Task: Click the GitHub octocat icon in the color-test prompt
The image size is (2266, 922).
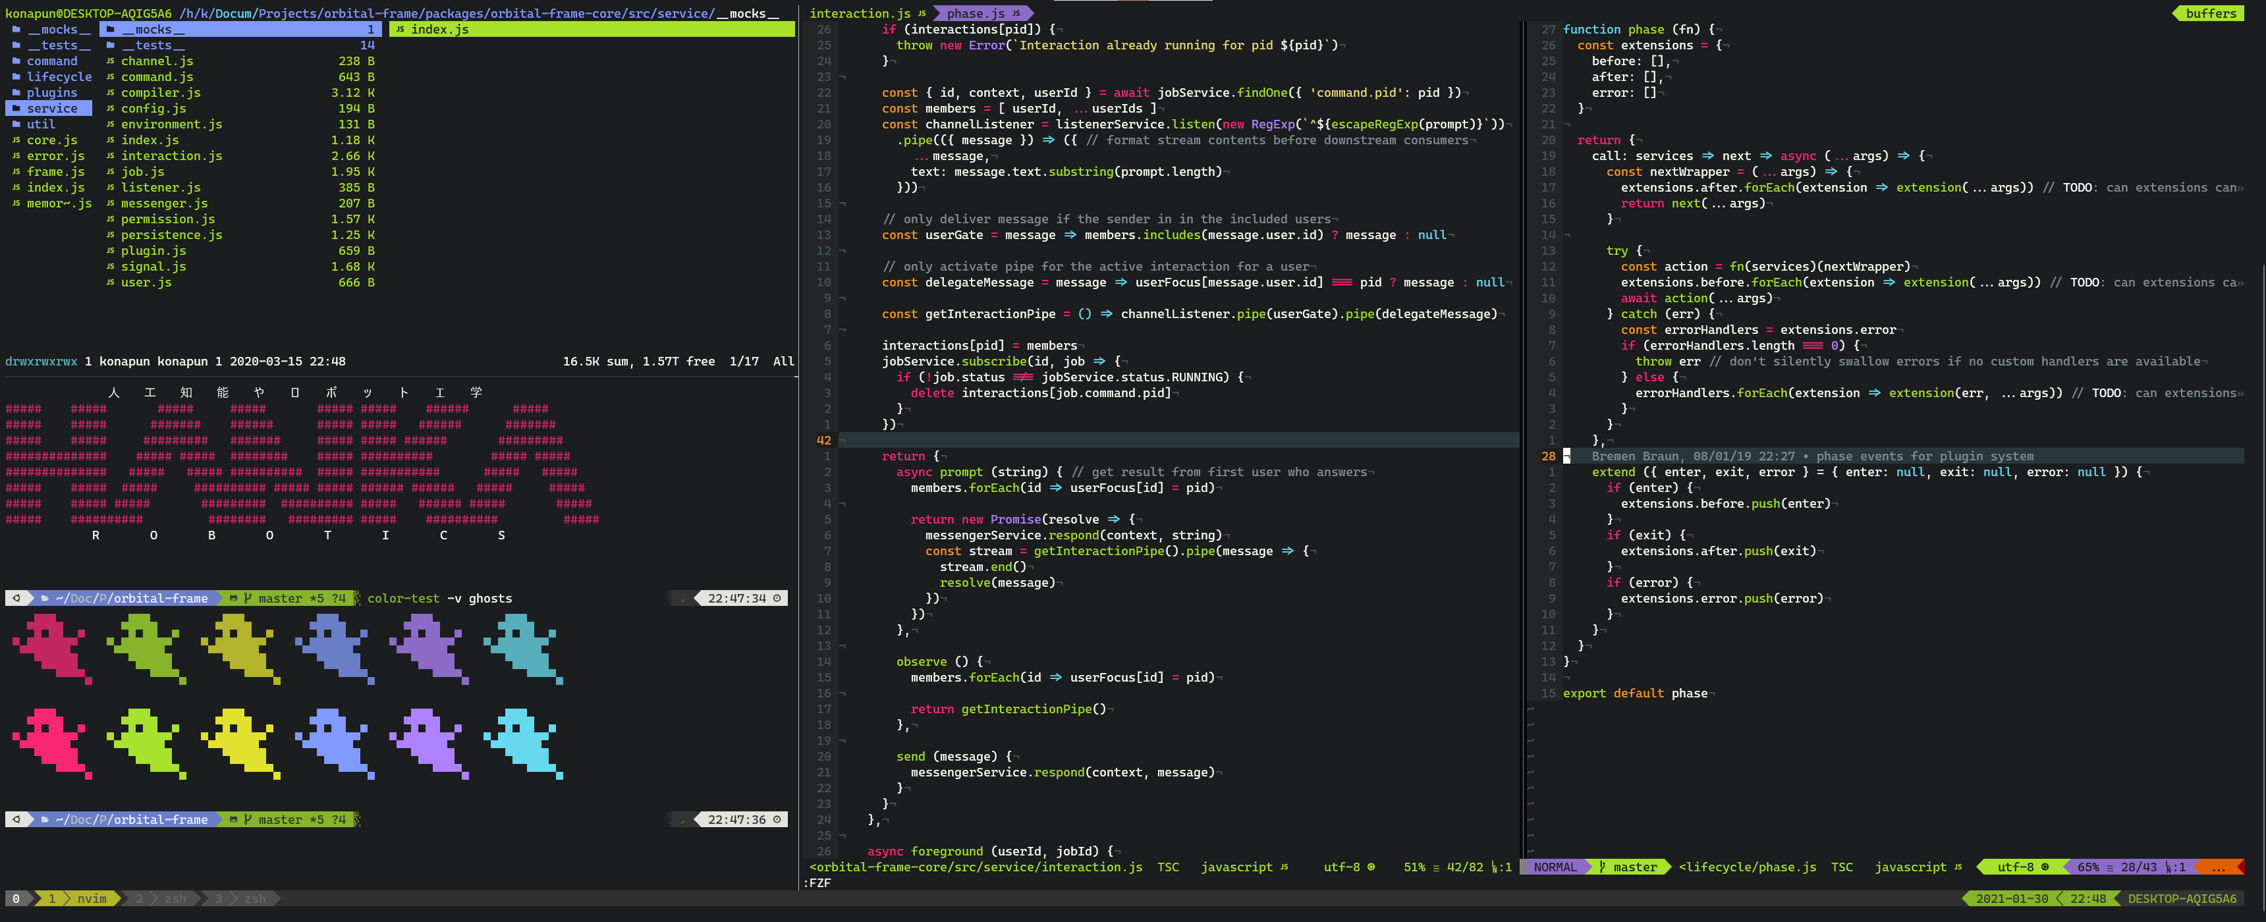Action: (233, 598)
